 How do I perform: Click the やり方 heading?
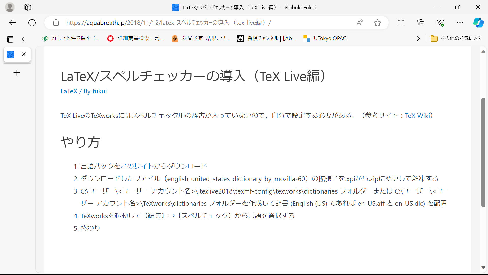point(81,142)
